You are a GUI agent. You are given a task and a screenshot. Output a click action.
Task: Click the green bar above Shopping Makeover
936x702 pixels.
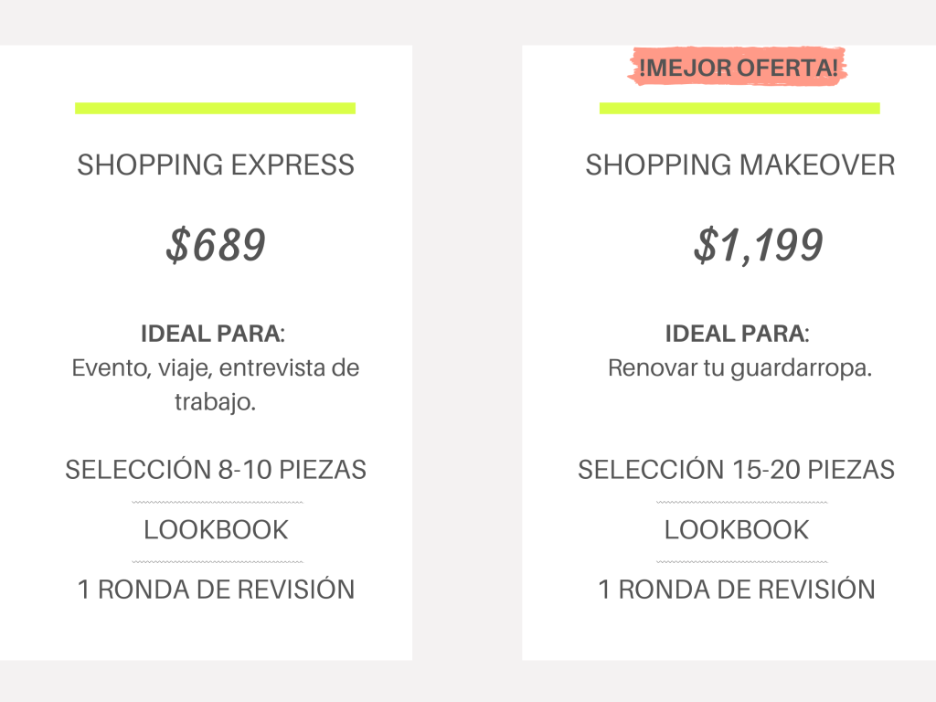point(739,109)
